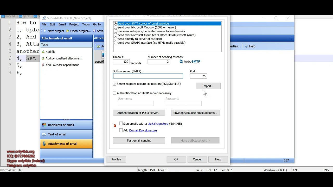Click the Timeout field showing 120
Image resolution: width=333 pixels, height=187 pixels.
coord(121,62)
